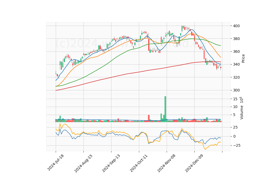The height and width of the screenshot is (184, 256).
Task: Select the 0 oscillator tick label
Action: (234, 136)
